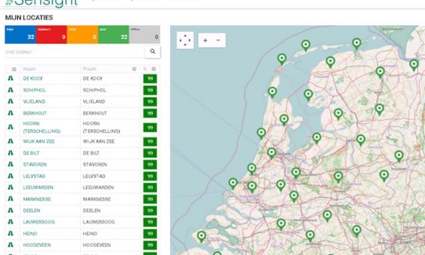Click the map marker in southwest Zeeland coast
425x255 pixels.
pyautogui.click(x=201, y=237)
